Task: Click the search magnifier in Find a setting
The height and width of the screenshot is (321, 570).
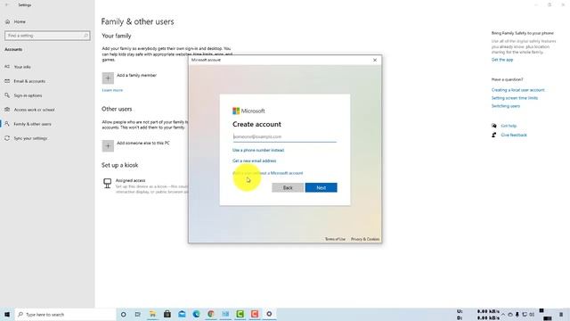Action: tap(85, 36)
